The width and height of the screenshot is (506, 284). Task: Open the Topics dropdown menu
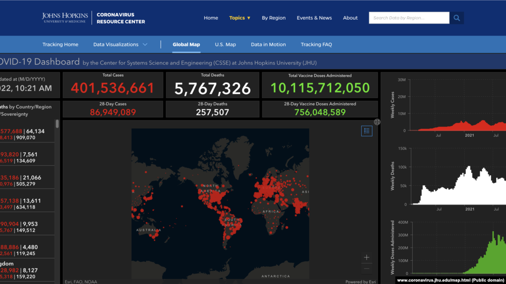click(x=240, y=18)
